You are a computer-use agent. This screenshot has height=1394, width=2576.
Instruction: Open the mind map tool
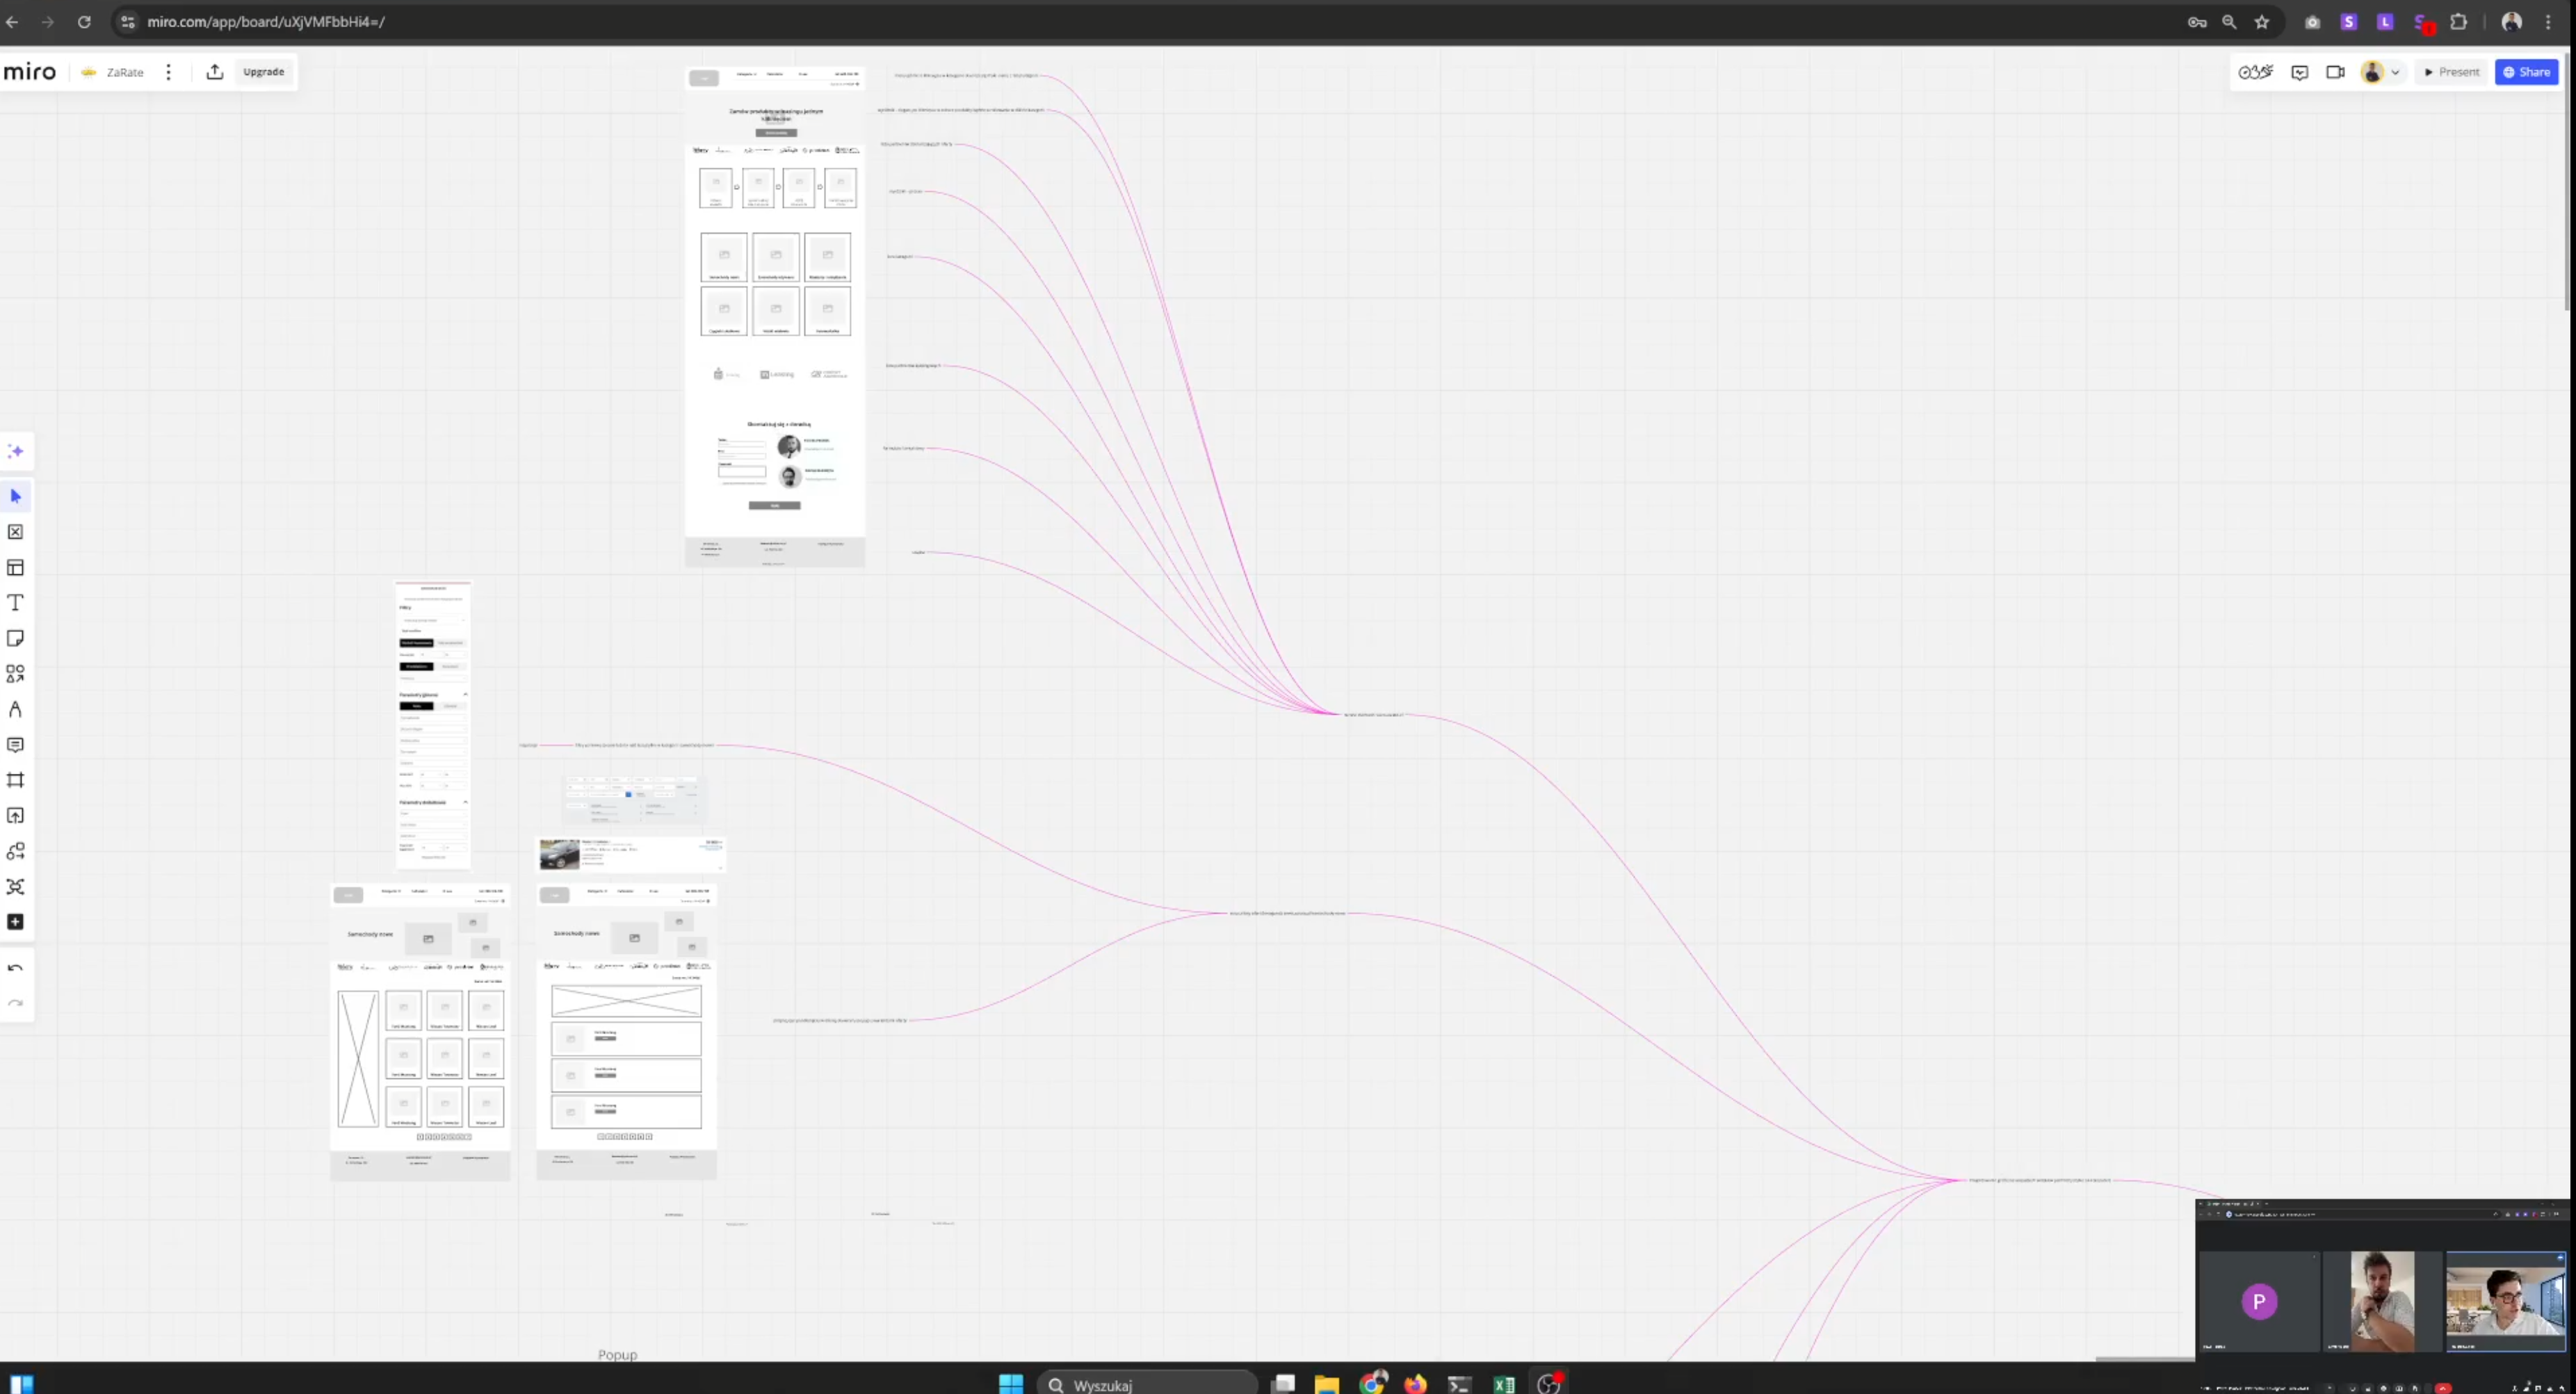click(15, 887)
